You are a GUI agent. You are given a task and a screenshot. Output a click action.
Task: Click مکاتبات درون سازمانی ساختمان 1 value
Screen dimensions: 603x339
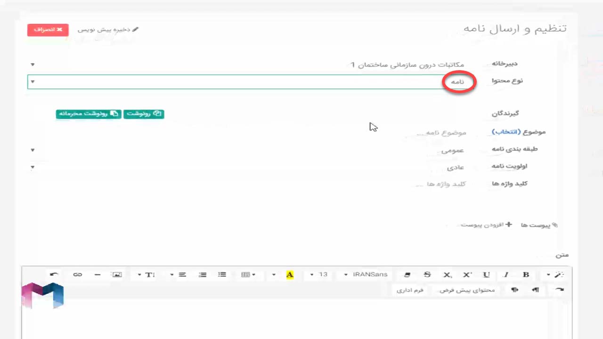tap(407, 65)
